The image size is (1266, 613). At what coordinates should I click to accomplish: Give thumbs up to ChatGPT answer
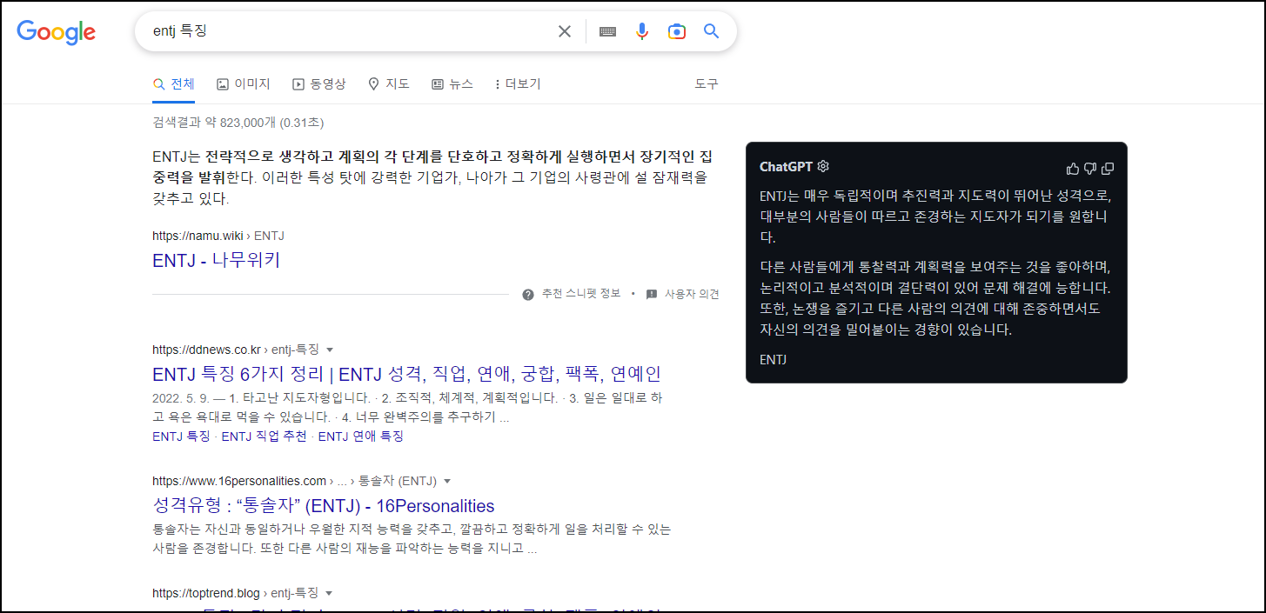(x=1072, y=169)
